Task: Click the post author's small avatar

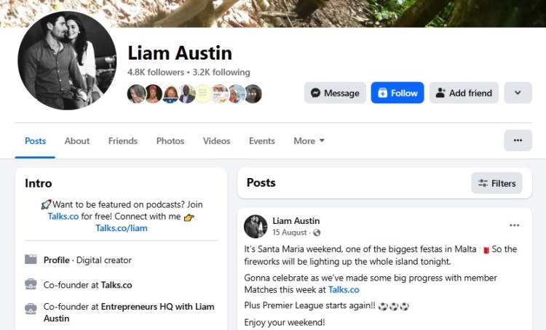Action: (256, 226)
